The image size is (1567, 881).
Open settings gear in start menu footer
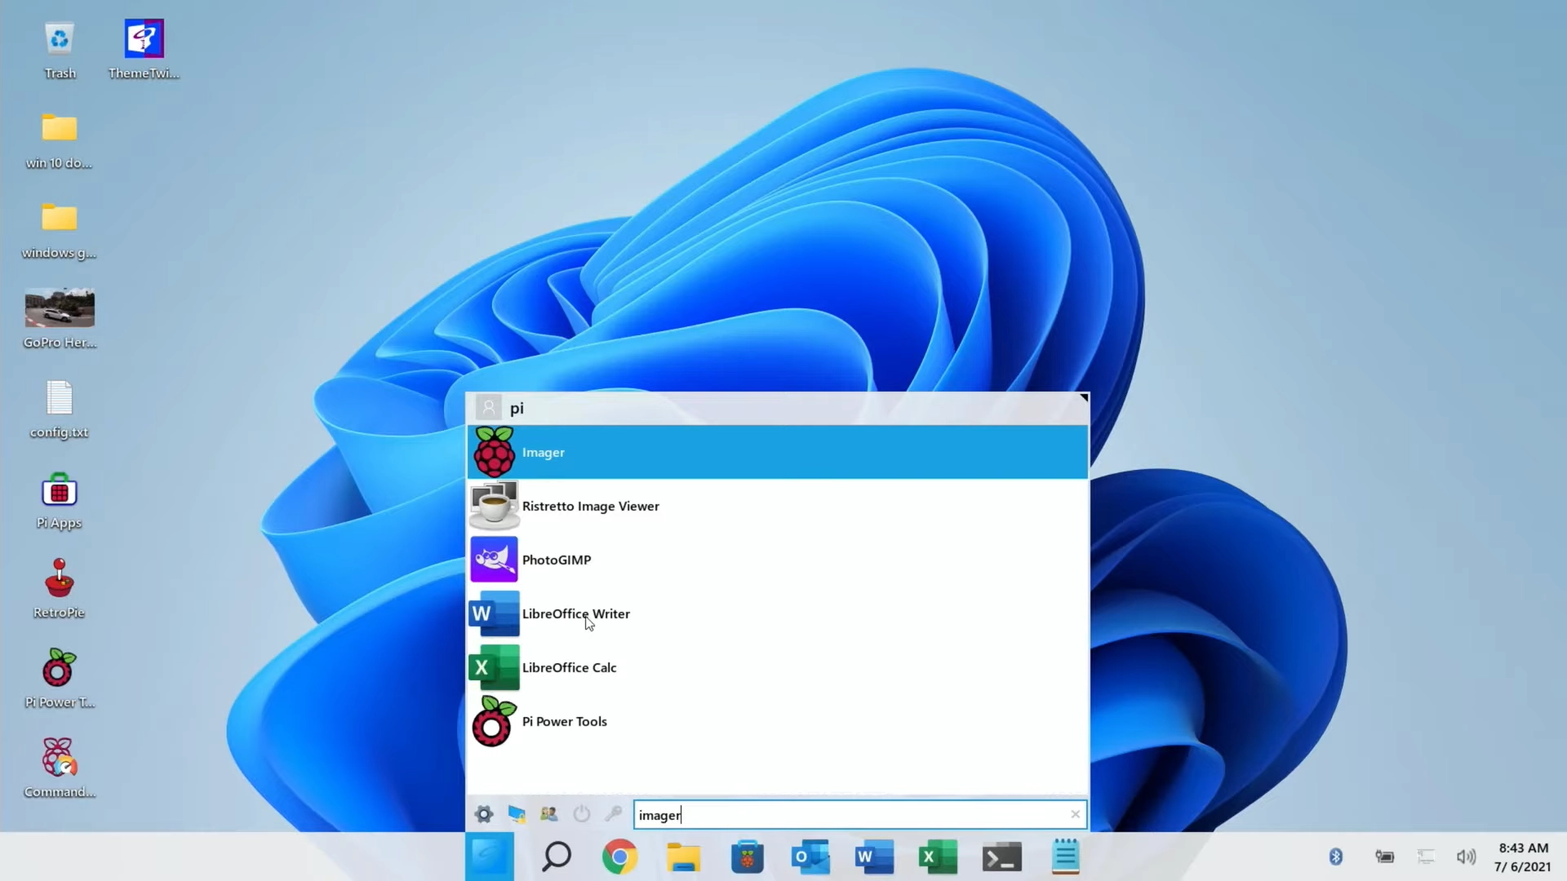[x=484, y=814]
